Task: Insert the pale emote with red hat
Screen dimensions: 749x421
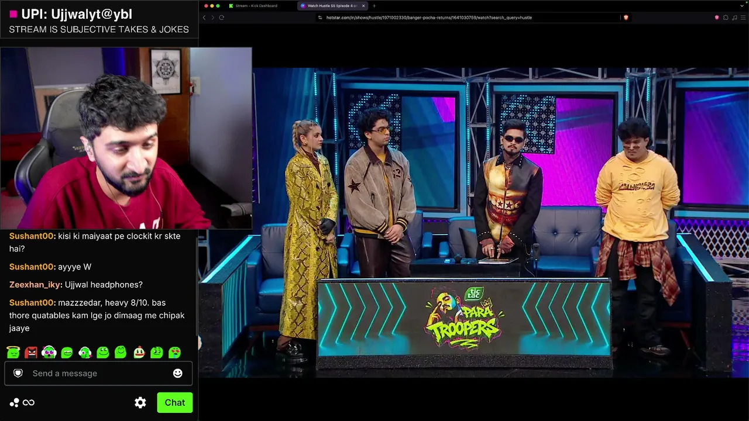Action: tap(139, 353)
